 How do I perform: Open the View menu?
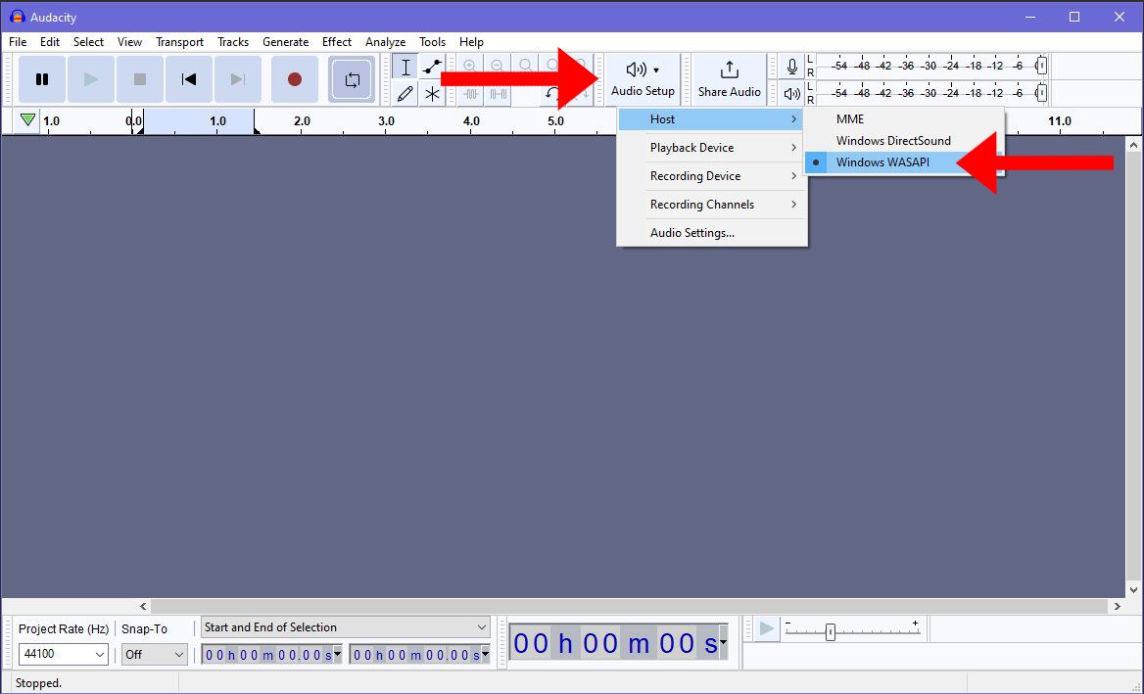click(x=129, y=41)
